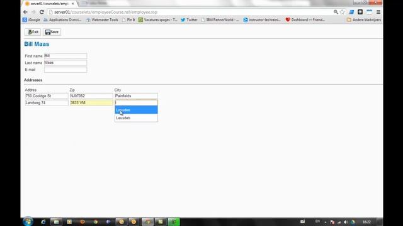The height and width of the screenshot is (226, 403).
Task: Click the calendar extension icon
Action: [369, 12]
